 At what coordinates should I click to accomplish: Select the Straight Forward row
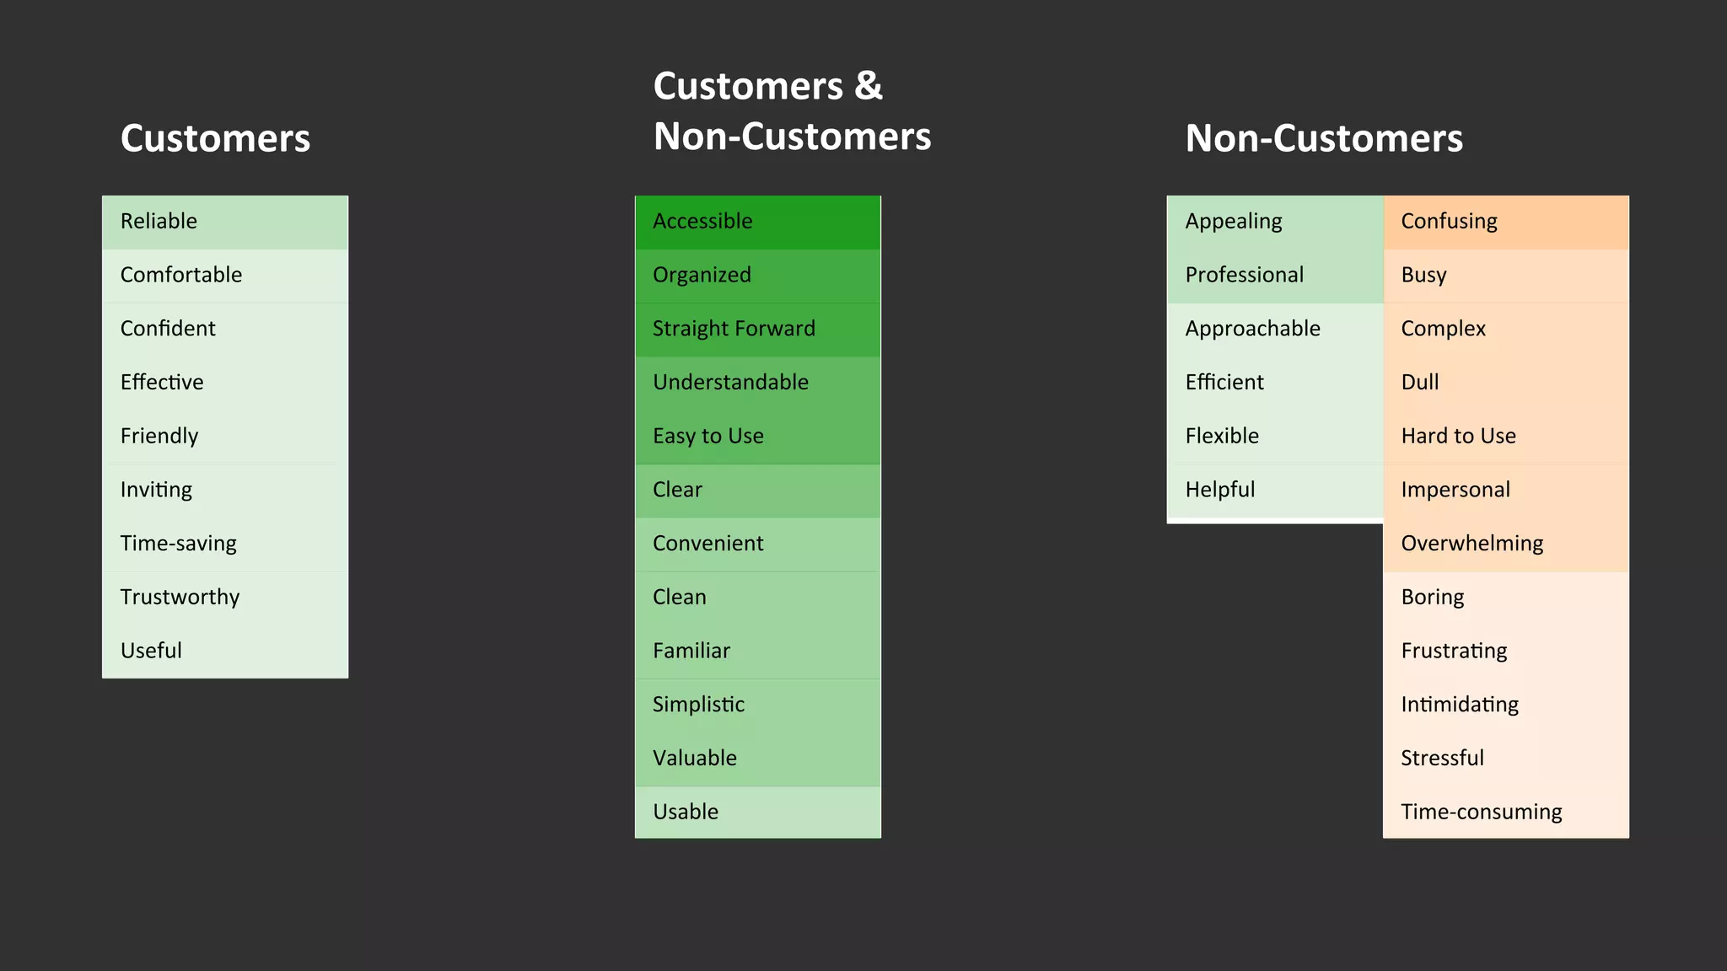point(757,330)
